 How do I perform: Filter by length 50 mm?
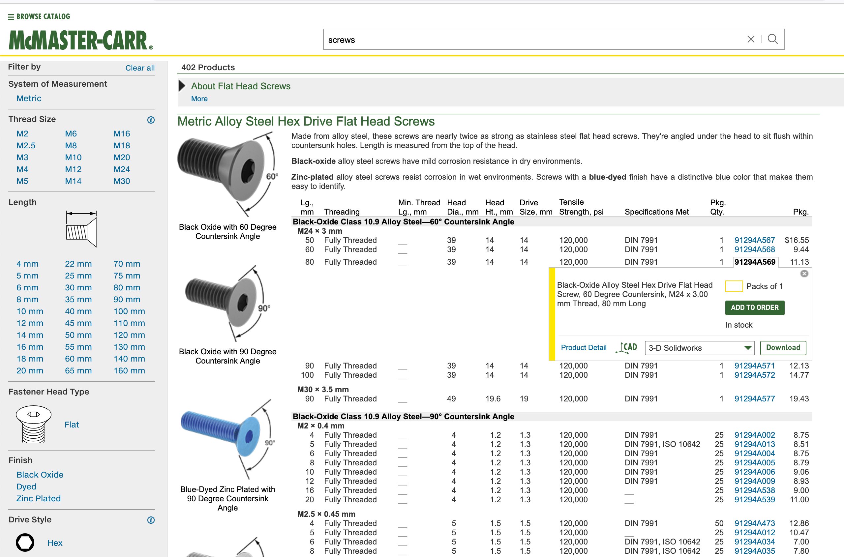tap(78, 335)
